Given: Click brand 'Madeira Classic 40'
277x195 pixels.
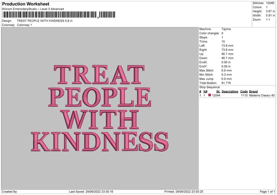Looking at the screenshot, I should click(x=262, y=95).
